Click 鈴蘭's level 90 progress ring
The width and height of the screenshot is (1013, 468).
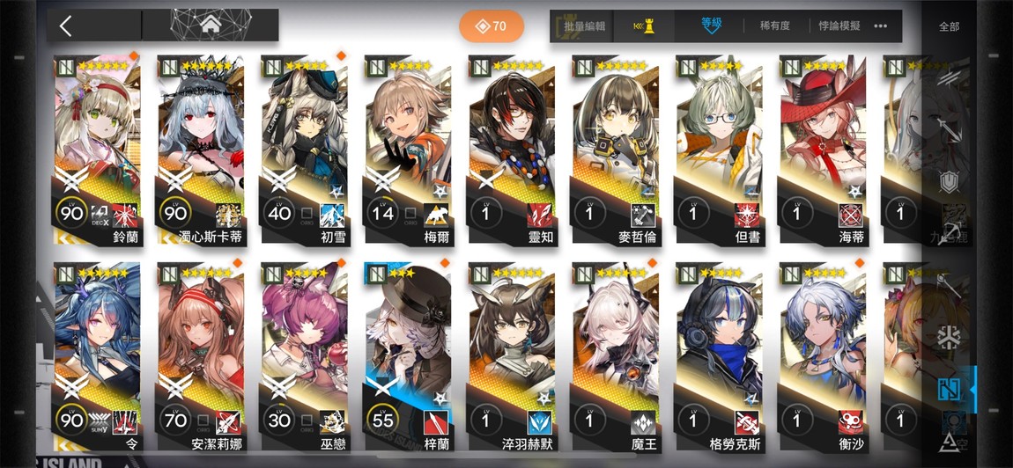pos(71,212)
